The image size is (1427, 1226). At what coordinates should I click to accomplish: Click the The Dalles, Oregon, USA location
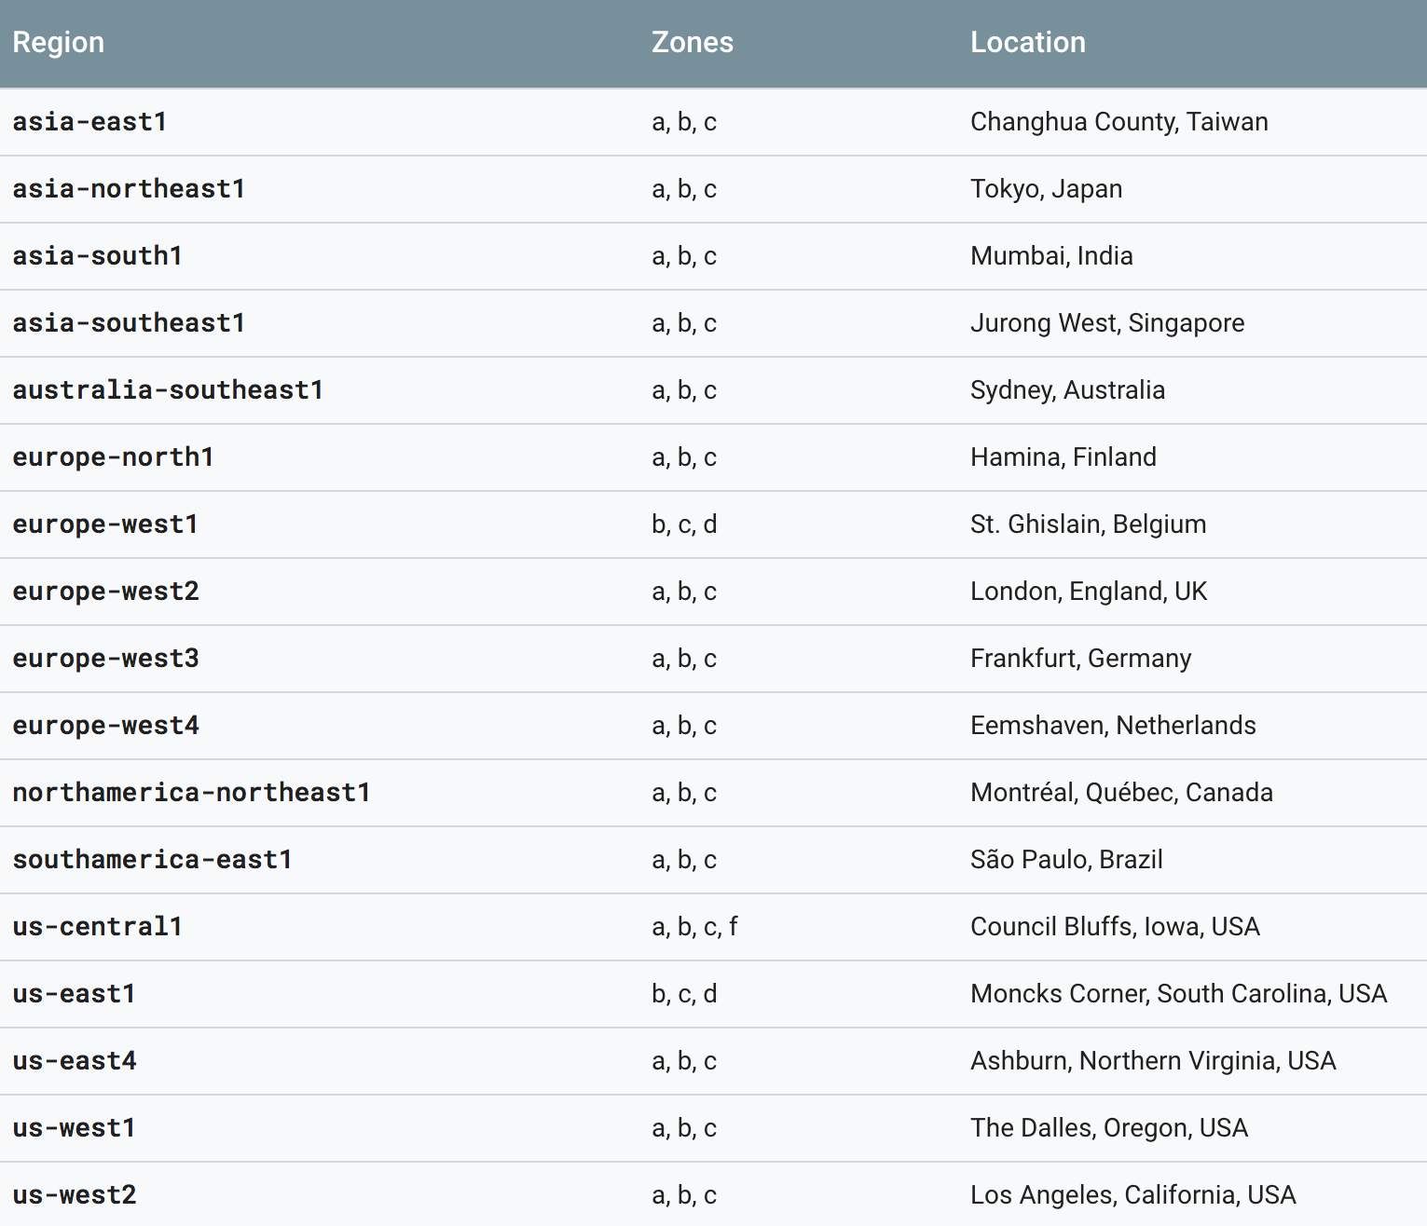pyautogui.click(x=1109, y=1128)
